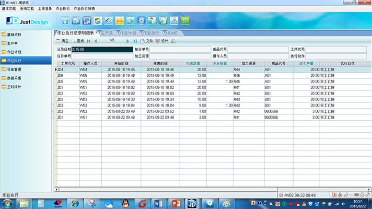Click the 制令单号 input field

click(180, 49)
